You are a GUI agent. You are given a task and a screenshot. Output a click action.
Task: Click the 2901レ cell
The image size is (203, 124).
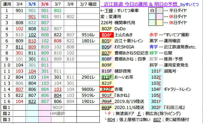[x=88, y=77]
